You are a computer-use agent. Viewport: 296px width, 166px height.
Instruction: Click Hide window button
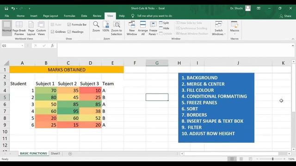tap(164, 28)
